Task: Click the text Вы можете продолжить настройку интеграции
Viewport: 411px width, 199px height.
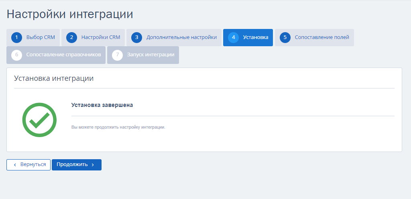Action: click(x=118, y=127)
